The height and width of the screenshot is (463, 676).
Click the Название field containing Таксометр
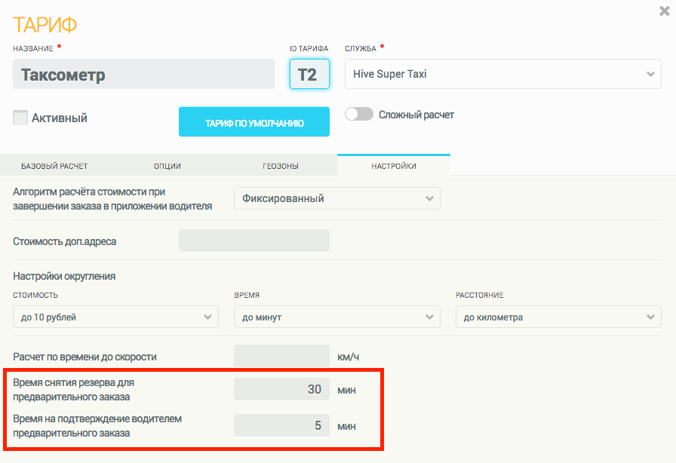click(x=143, y=75)
